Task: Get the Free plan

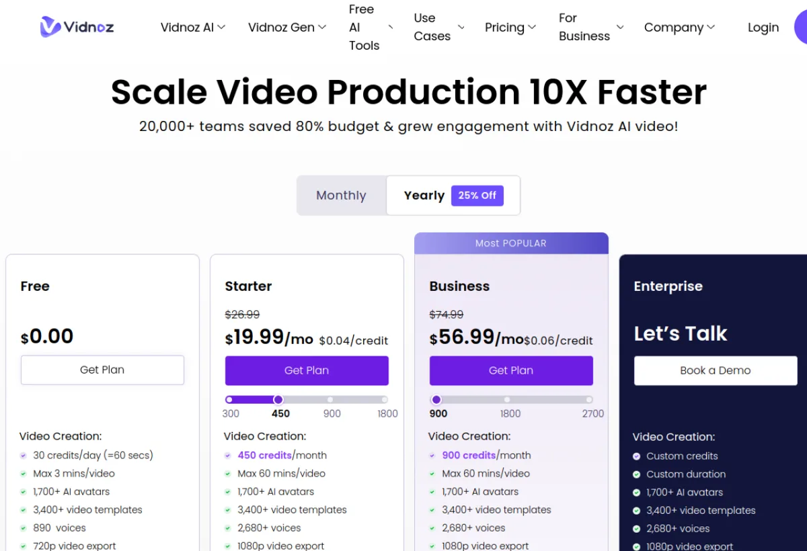Action: 102,370
